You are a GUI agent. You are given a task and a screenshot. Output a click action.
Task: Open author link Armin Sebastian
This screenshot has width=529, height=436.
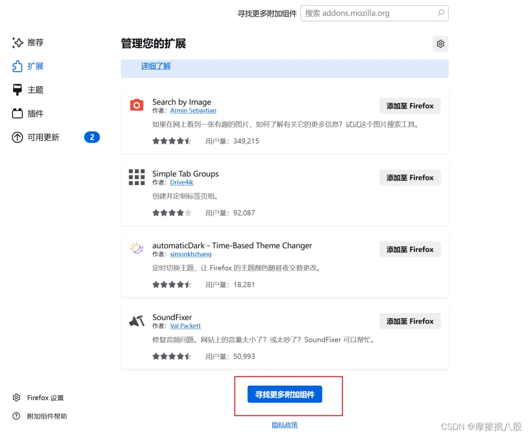coord(193,111)
